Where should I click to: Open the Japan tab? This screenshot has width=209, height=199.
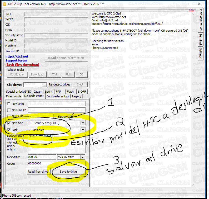point(38,92)
